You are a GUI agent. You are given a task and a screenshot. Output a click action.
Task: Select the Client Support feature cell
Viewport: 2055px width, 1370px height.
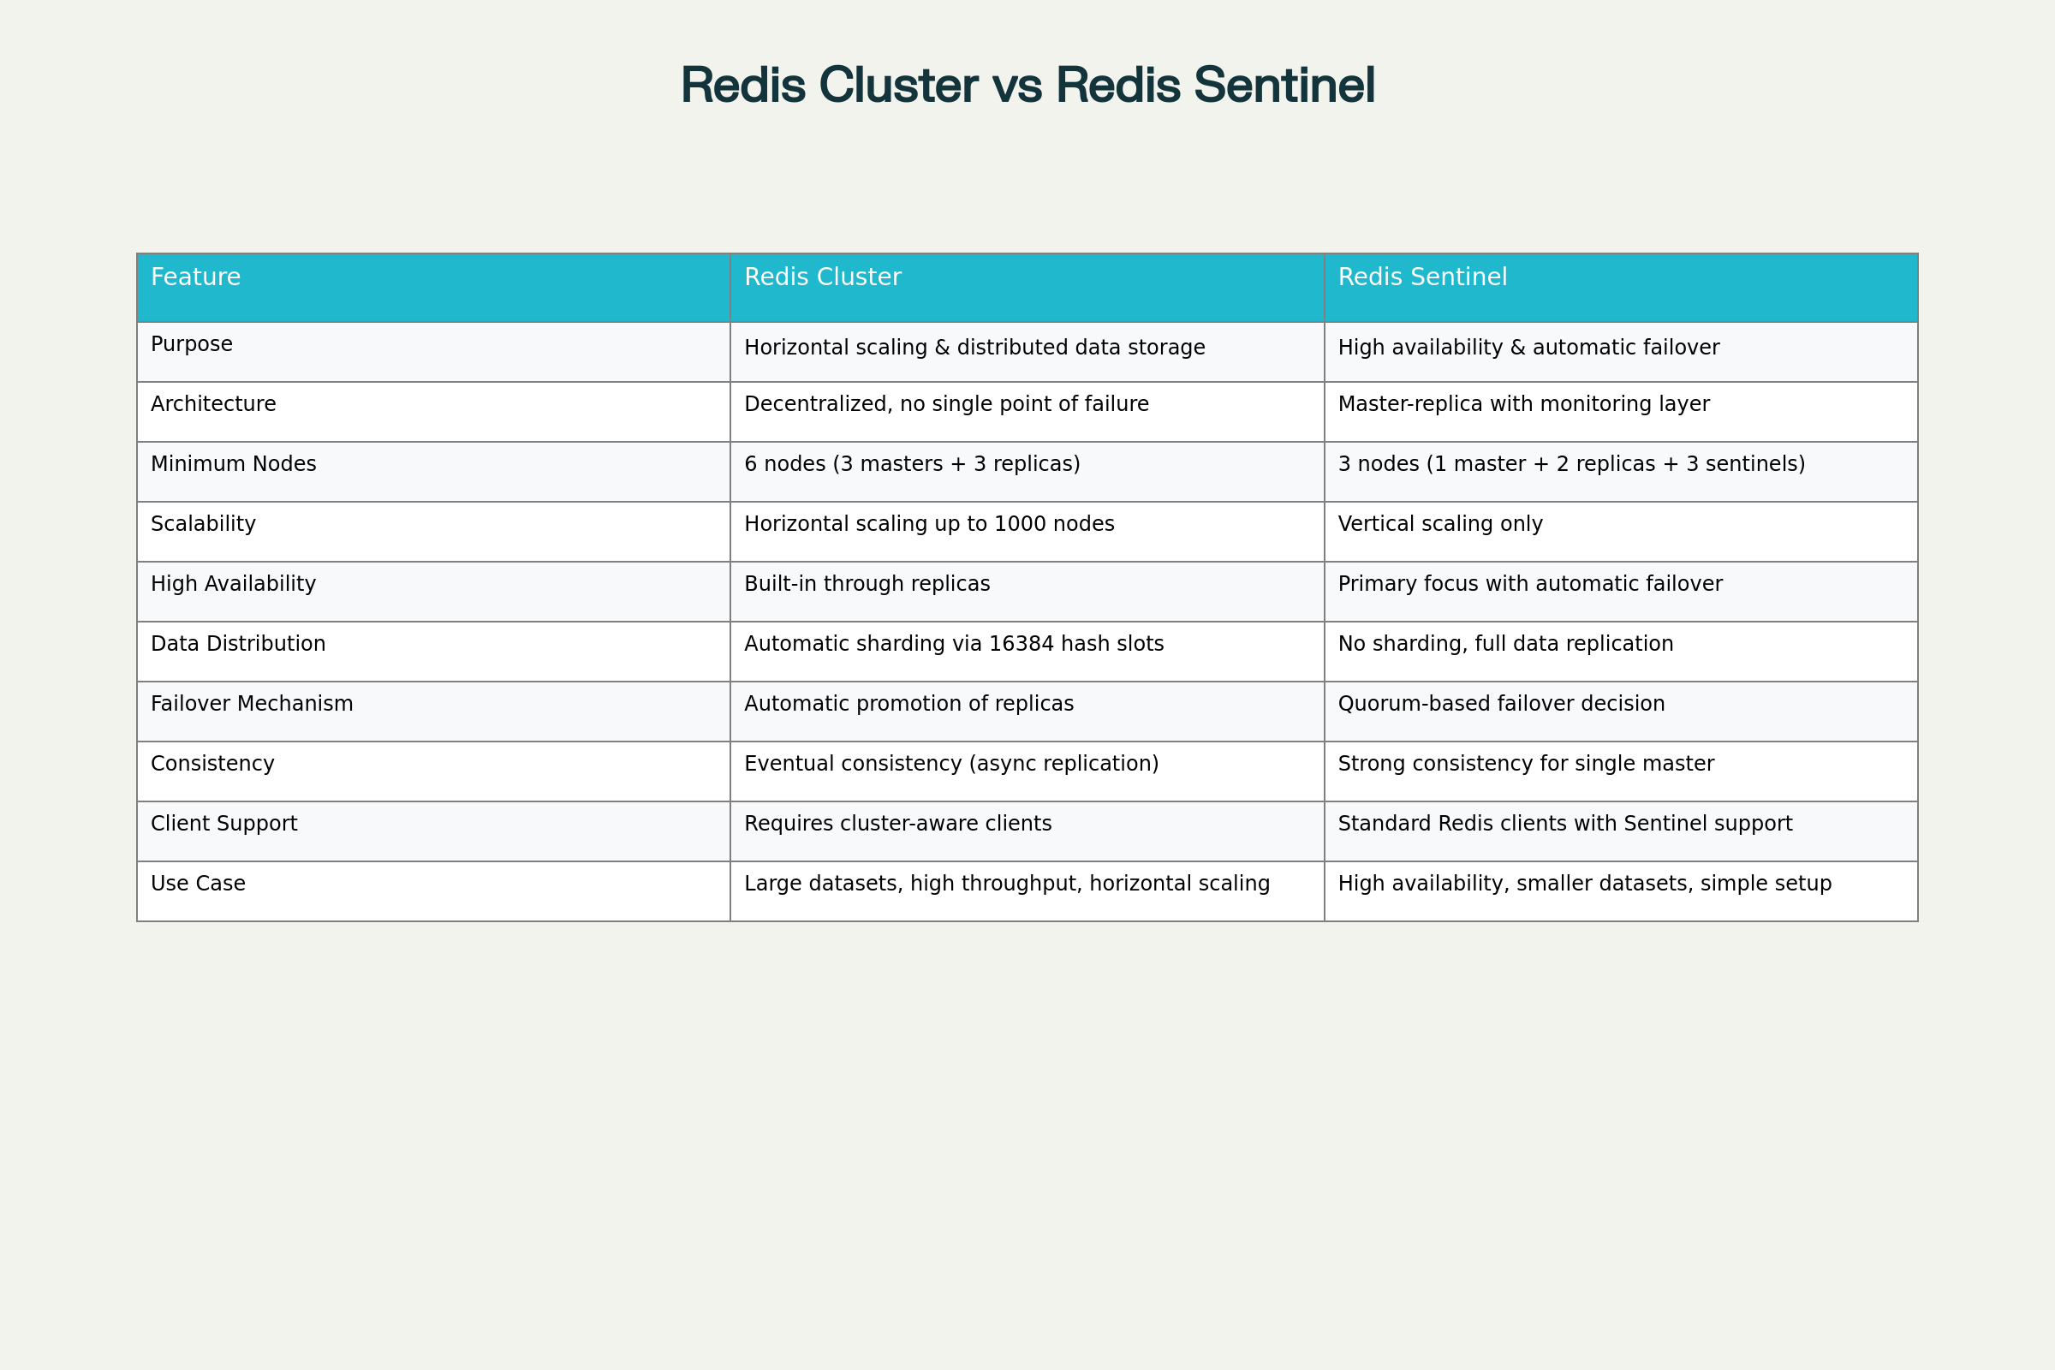click(x=223, y=824)
